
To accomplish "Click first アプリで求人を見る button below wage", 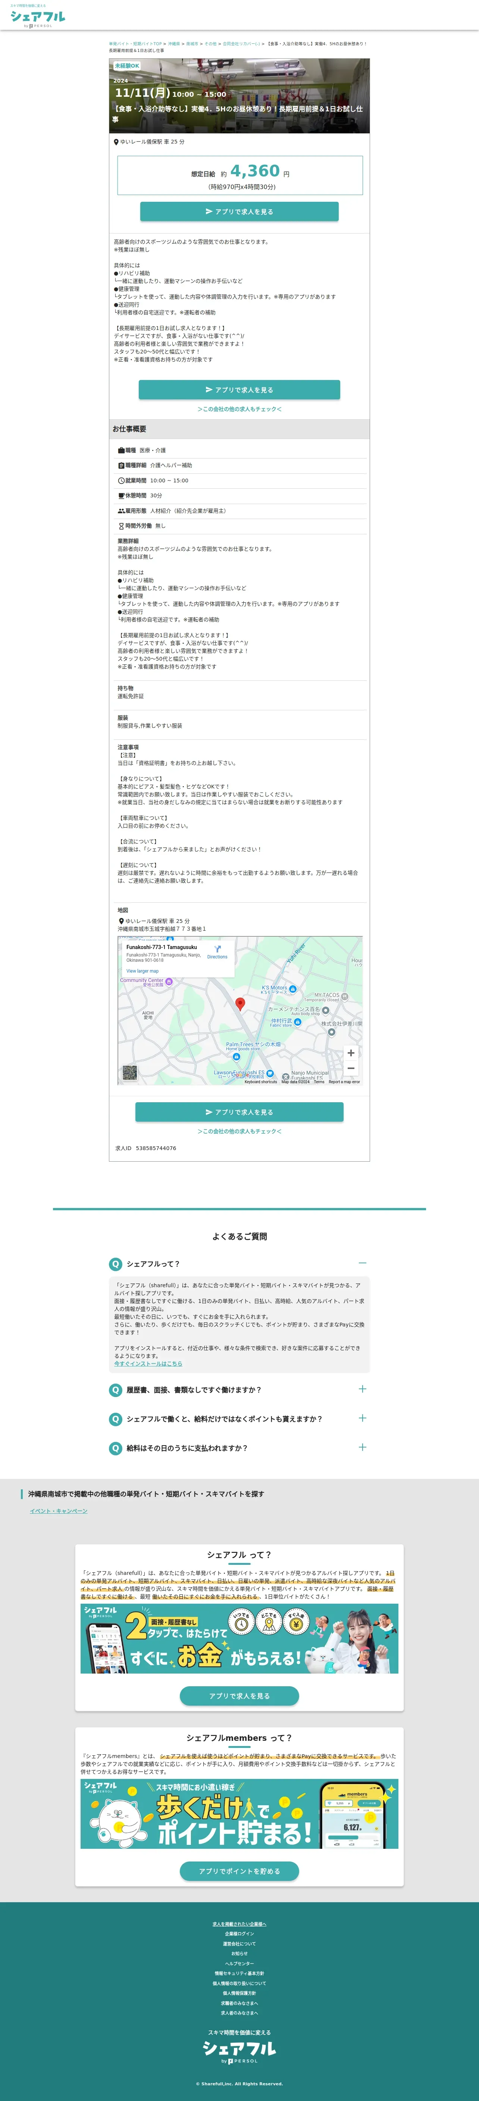I will click(239, 211).
